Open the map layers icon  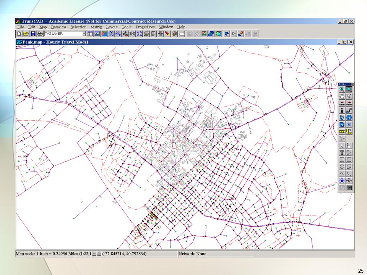[x=146, y=34]
